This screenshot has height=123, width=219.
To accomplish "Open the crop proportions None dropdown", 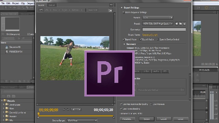I will 93,10.
